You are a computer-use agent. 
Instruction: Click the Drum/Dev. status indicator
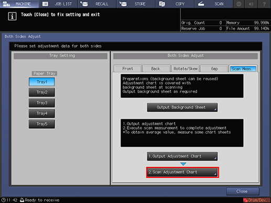256,200
